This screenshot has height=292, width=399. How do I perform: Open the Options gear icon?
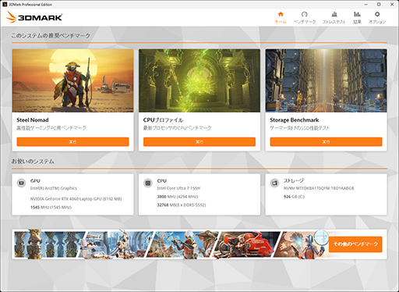[x=377, y=14]
